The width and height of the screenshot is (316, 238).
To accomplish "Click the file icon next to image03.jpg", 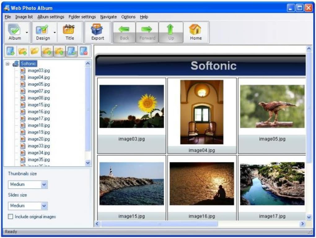I will pyautogui.click(x=23, y=71).
